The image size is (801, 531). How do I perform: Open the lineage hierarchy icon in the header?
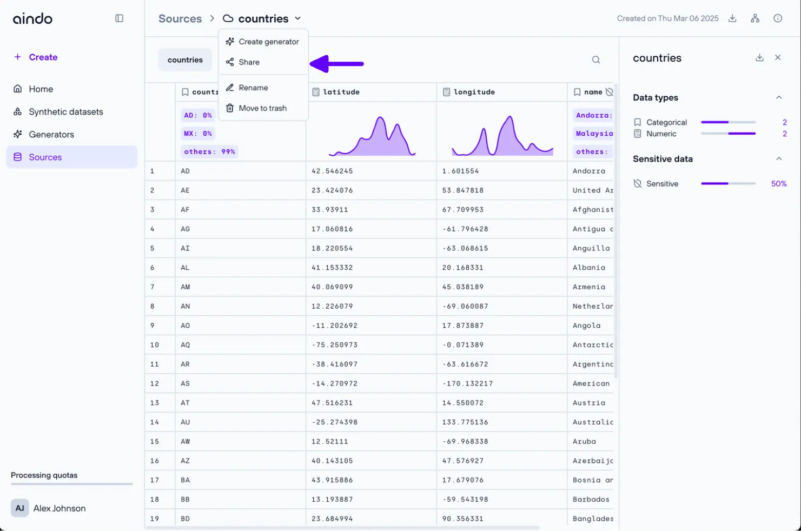pos(755,18)
